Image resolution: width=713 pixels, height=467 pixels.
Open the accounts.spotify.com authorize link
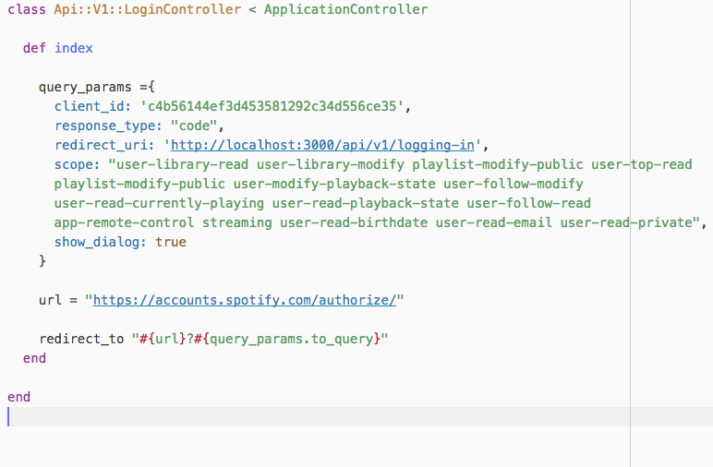(x=245, y=300)
